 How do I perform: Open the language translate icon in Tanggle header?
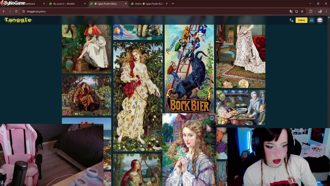click(x=291, y=20)
